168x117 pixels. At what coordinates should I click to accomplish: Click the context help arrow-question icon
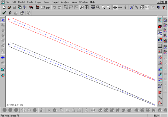coord(159,7)
